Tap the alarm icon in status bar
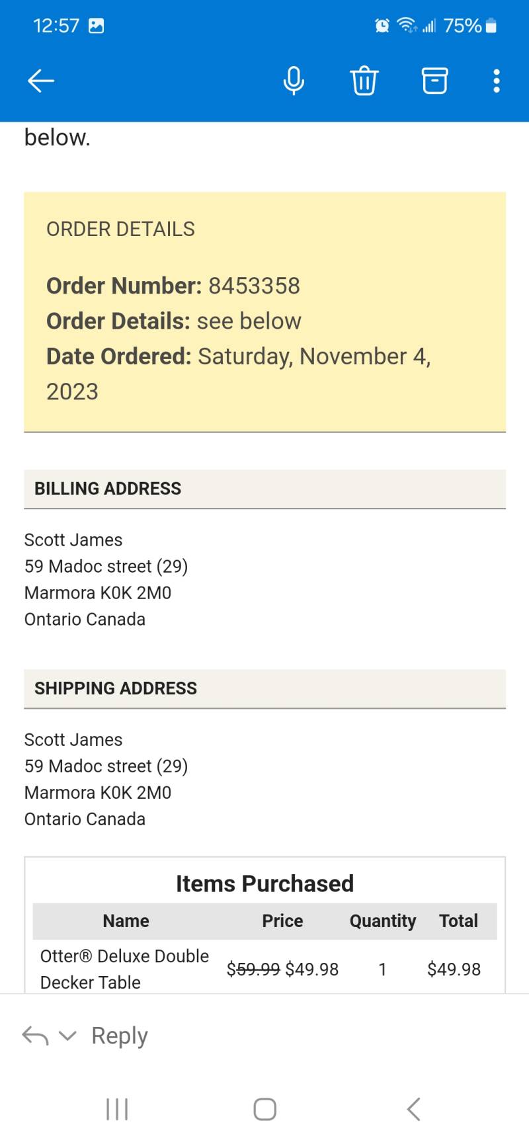Screen dimensions: 529x1146 (382, 26)
